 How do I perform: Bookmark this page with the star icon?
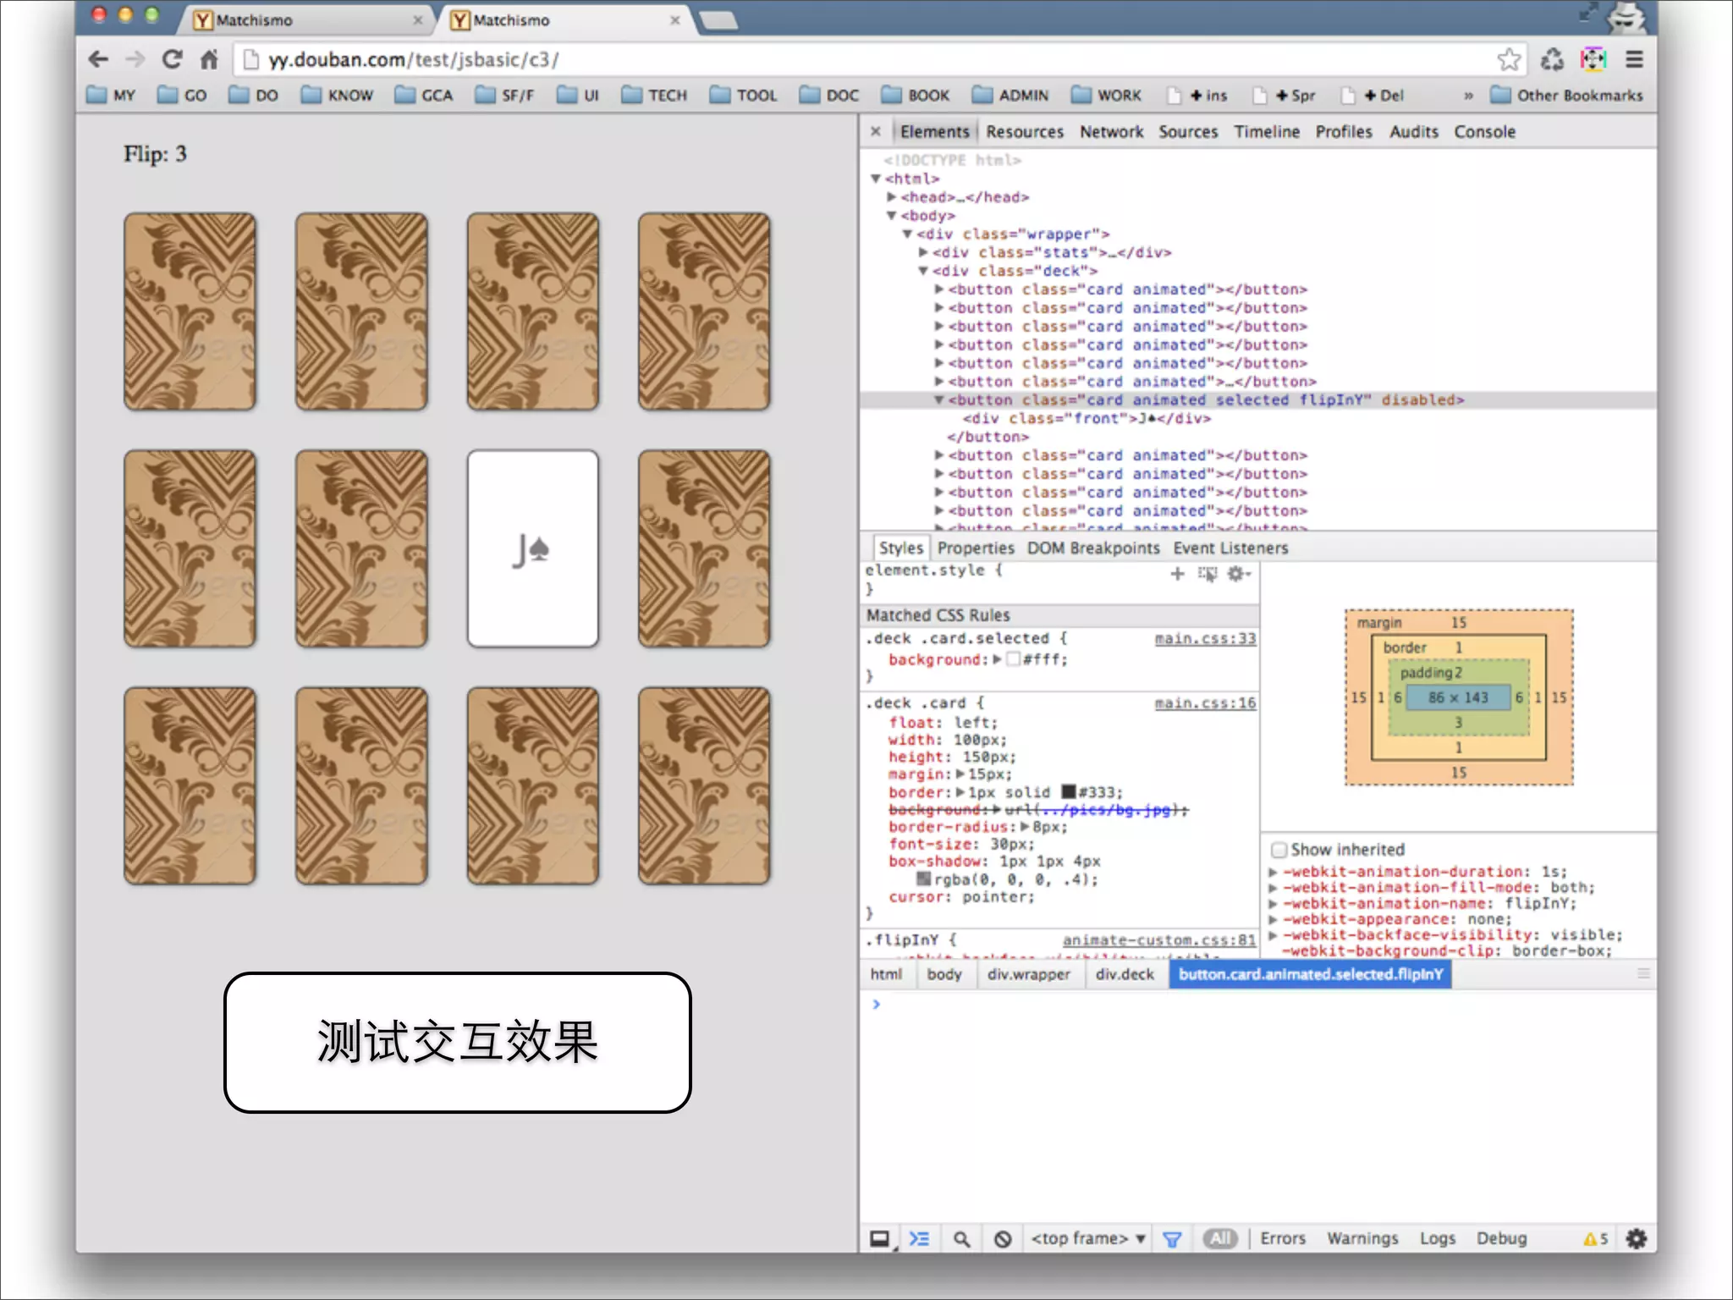click(1509, 59)
